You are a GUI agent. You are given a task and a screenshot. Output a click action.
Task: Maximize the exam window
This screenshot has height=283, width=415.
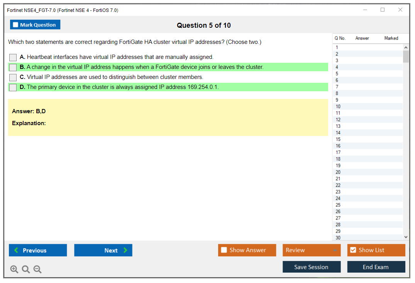(x=383, y=10)
